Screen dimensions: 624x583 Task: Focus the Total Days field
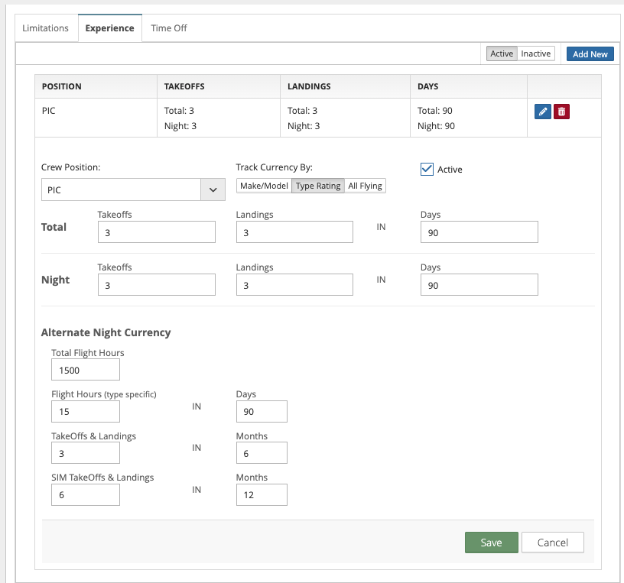[x=479, y=232]
